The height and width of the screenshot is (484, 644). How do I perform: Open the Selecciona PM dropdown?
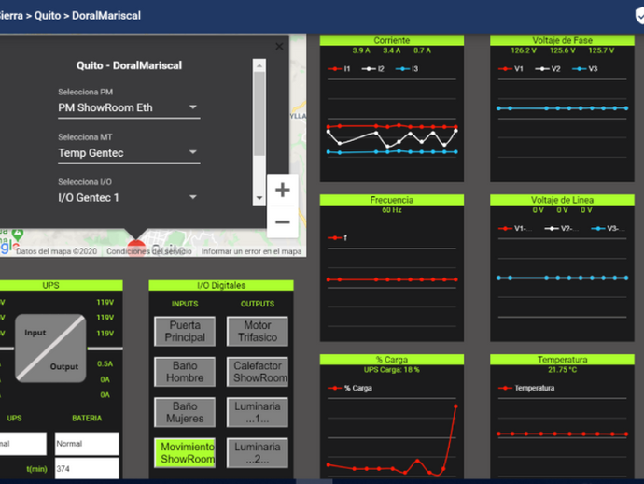click(129, 107)
